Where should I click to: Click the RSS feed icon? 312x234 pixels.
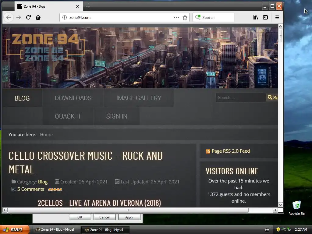click(208, 151)
